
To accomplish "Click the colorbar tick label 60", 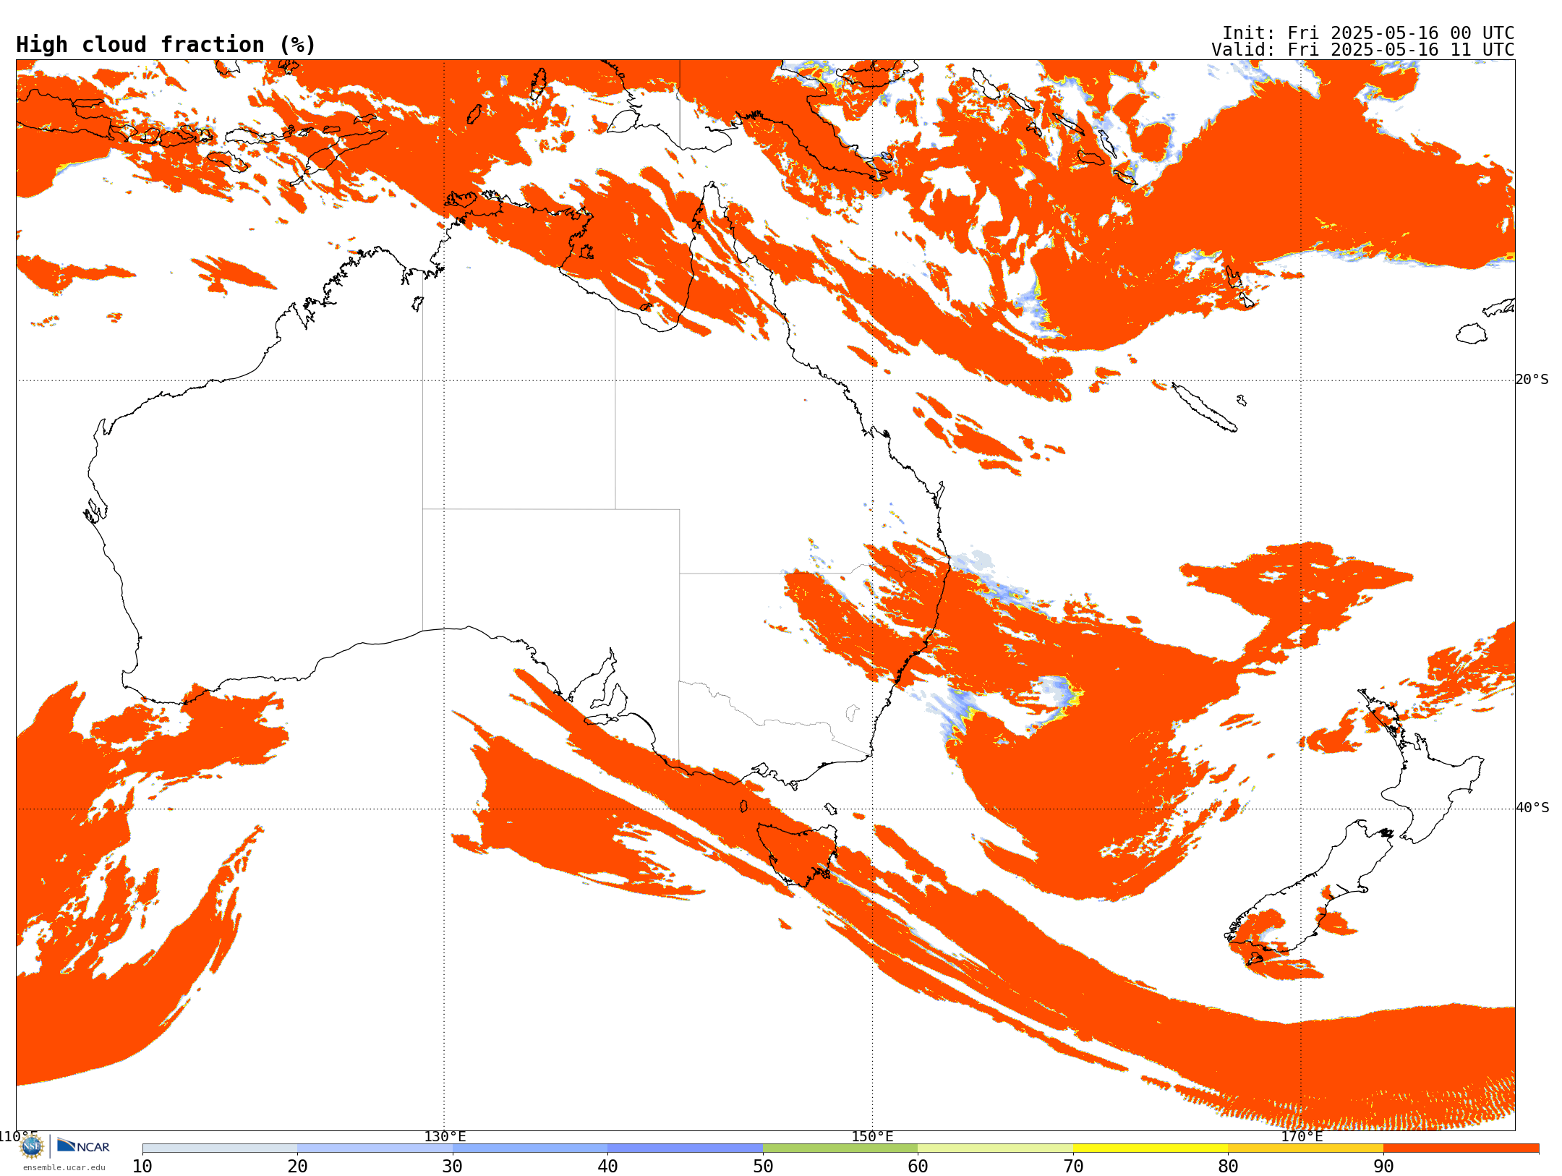I will (x=918, y=1167).
